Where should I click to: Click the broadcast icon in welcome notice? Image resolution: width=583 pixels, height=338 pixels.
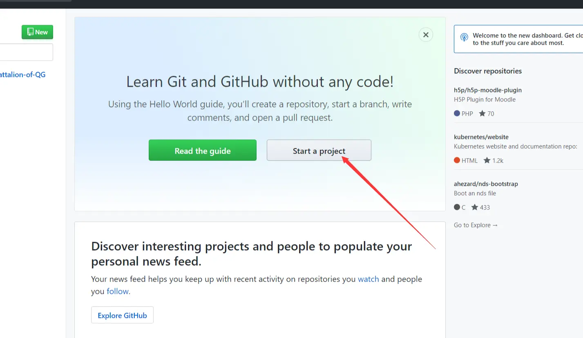click(x=464, y=38)
